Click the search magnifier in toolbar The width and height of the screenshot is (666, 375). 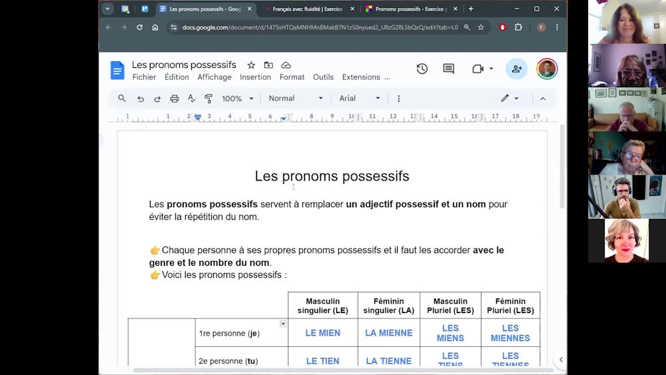point(122,99)
